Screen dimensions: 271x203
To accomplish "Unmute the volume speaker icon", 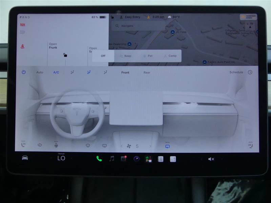I will (x=211, y=159).
